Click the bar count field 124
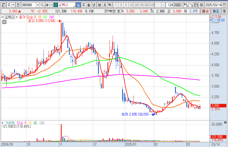Screen dimensions: 228x147 (170, 5)
